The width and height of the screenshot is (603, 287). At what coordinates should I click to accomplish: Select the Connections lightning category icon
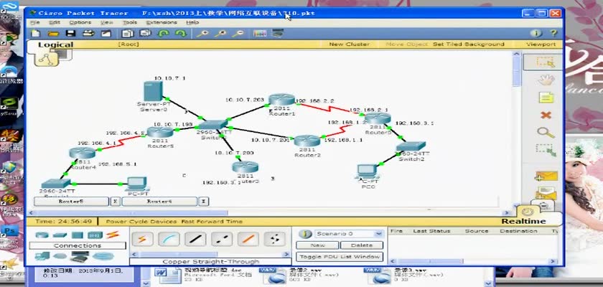click(x=113, y=235)
